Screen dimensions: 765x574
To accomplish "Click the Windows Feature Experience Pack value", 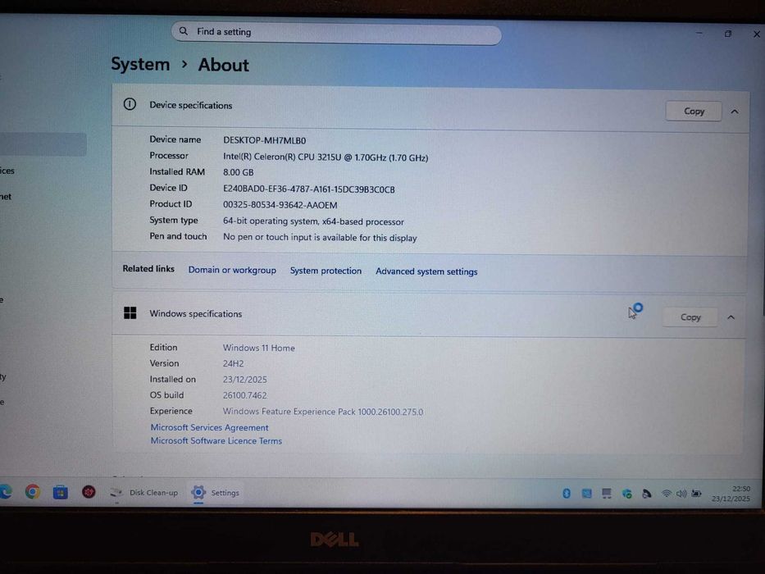I will coord(323,412).
